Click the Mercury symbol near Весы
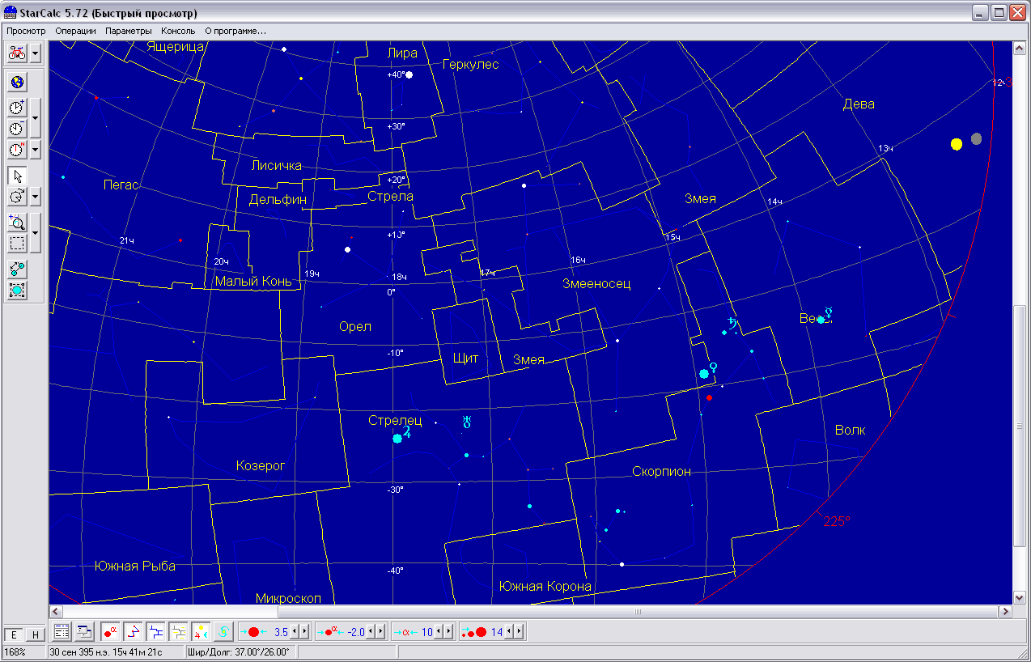This screenshot has width=1031, height=662. (828, 312)
